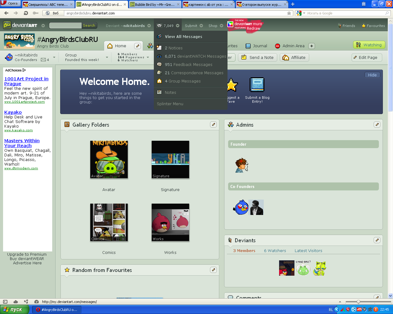Expand the Submit dropdown menu
The width and height of the screenshot is (393, 314).
click(x=201, y=26)
